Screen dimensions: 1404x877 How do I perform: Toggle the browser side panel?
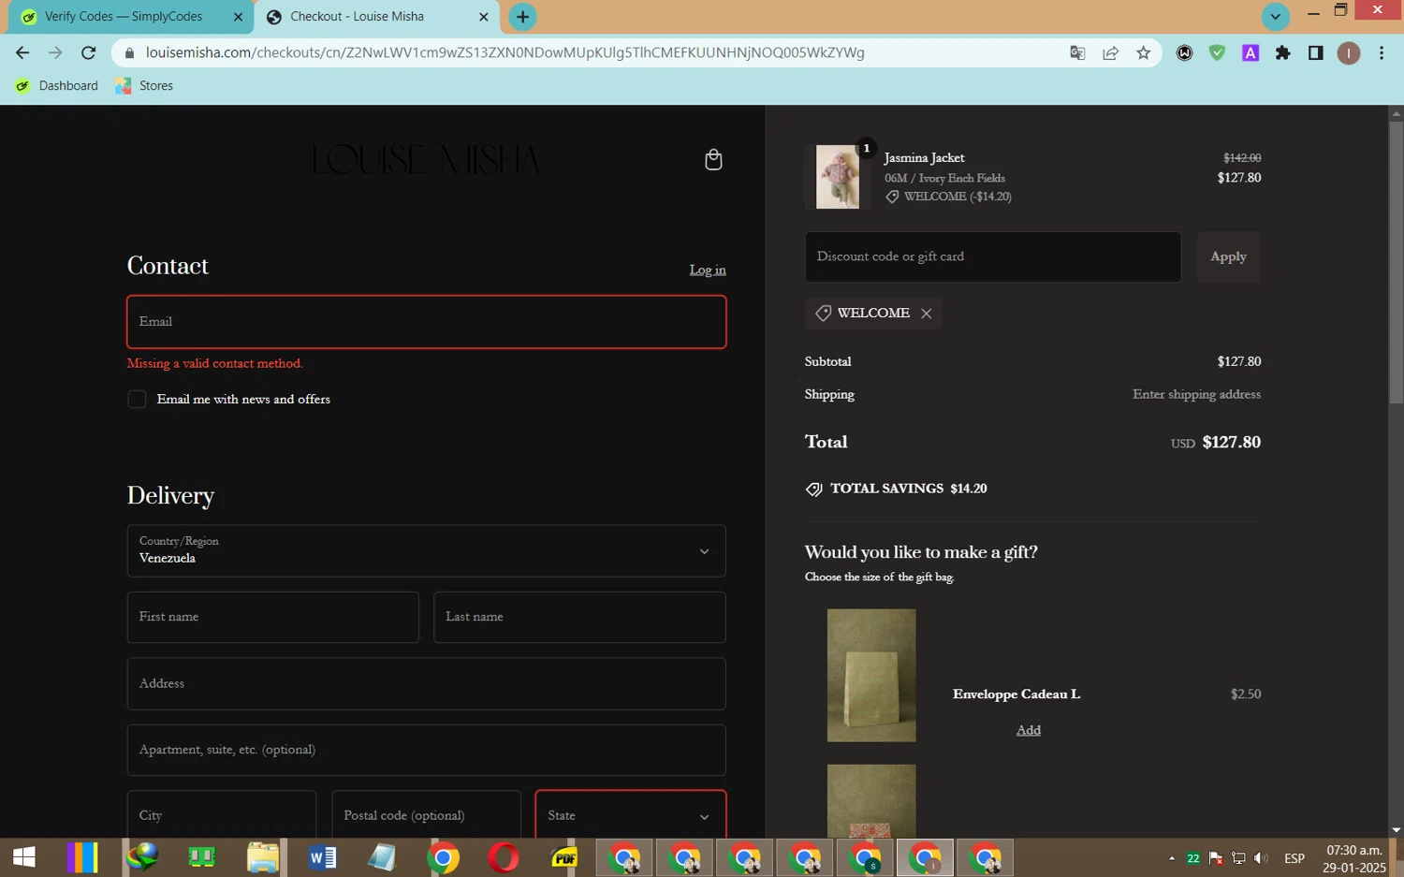tap(1315, 53)
